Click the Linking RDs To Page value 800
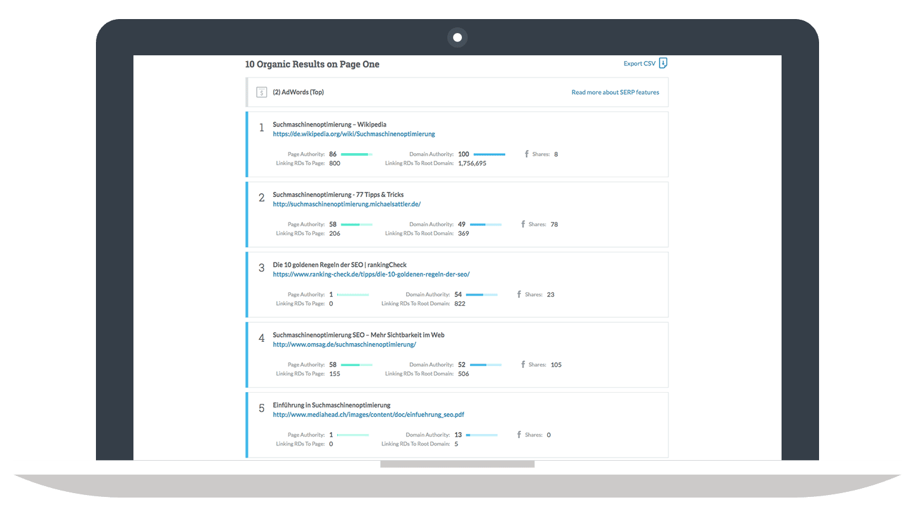 click(335, 163)
